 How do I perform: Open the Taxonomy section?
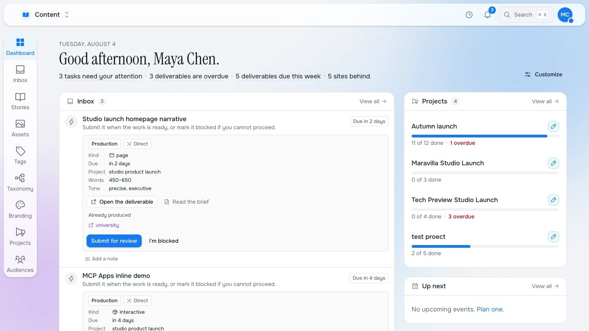click(20, 183)
